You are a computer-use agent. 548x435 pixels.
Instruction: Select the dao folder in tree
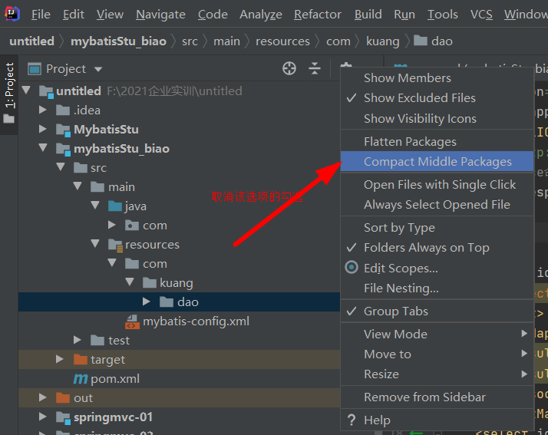187,302
